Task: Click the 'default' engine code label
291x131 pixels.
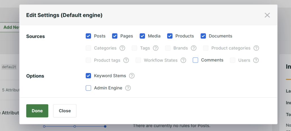Action: [x=9, y=67]
